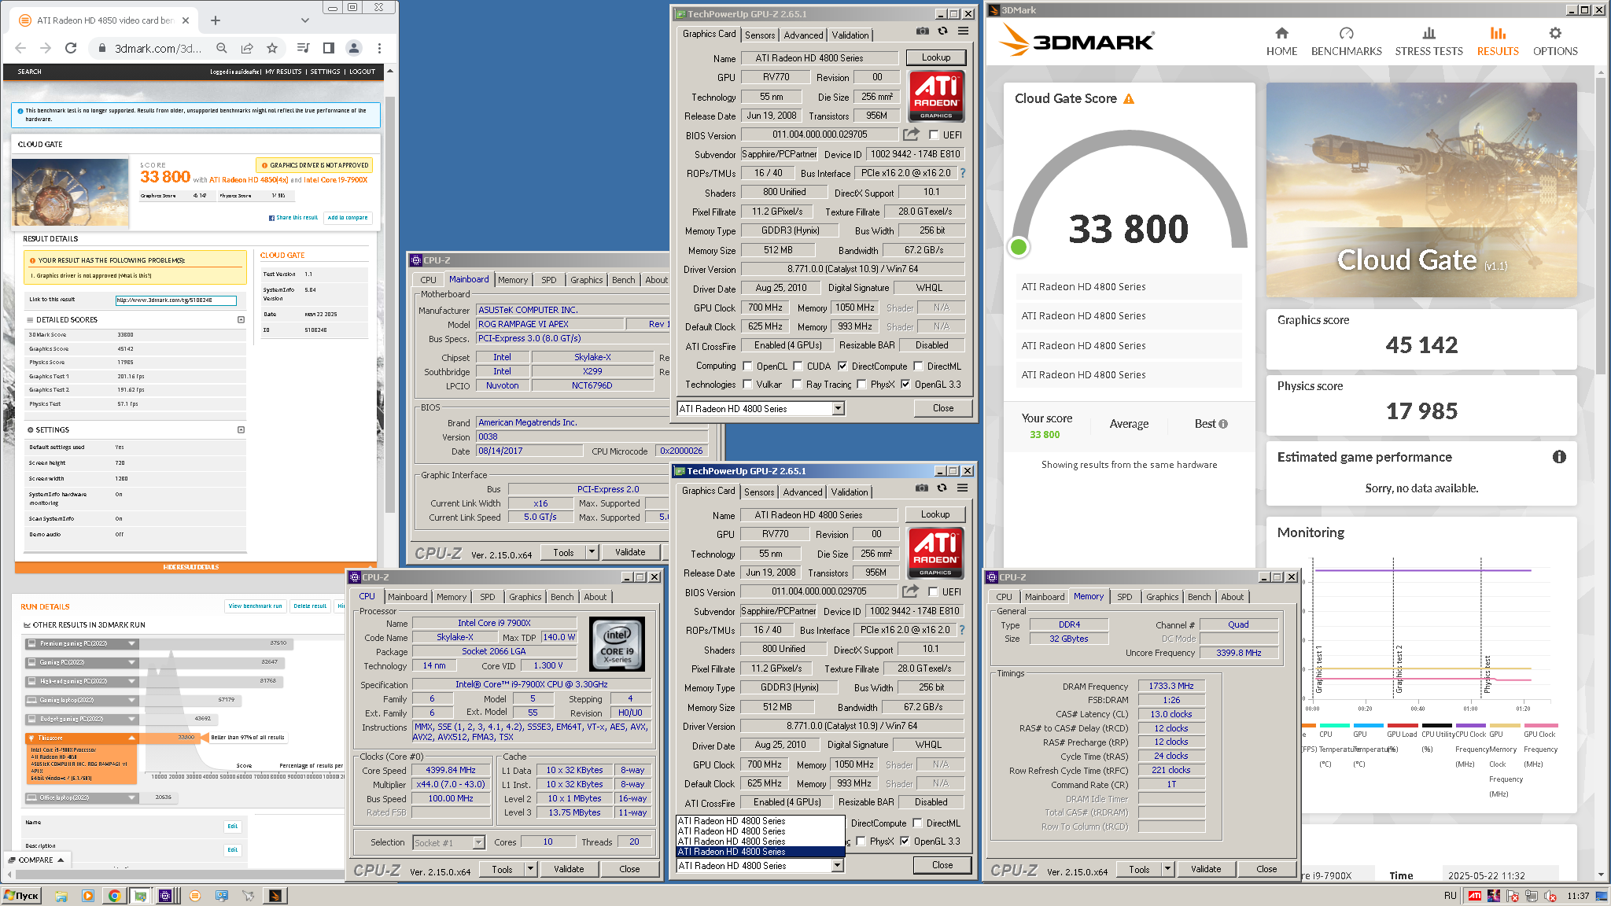Viewport: 1611px width, 906px height.
Task: Open GPU selector dropdown in lower GPU-Z
Action: pyautogui.click(x=837, y=865)
